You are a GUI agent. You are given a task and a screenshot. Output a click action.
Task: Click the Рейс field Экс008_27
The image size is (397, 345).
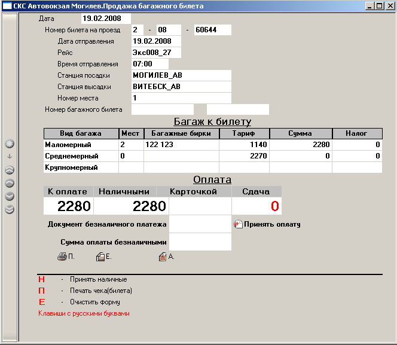[156, 53]
